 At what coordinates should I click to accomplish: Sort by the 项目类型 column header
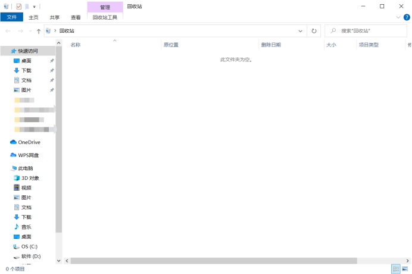(369, 45)
